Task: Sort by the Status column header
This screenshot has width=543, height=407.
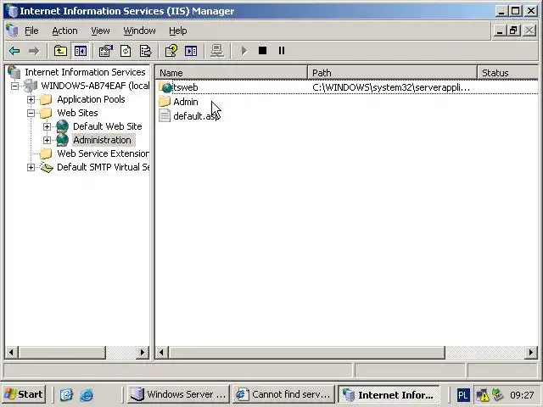Action: click(507, 73)
